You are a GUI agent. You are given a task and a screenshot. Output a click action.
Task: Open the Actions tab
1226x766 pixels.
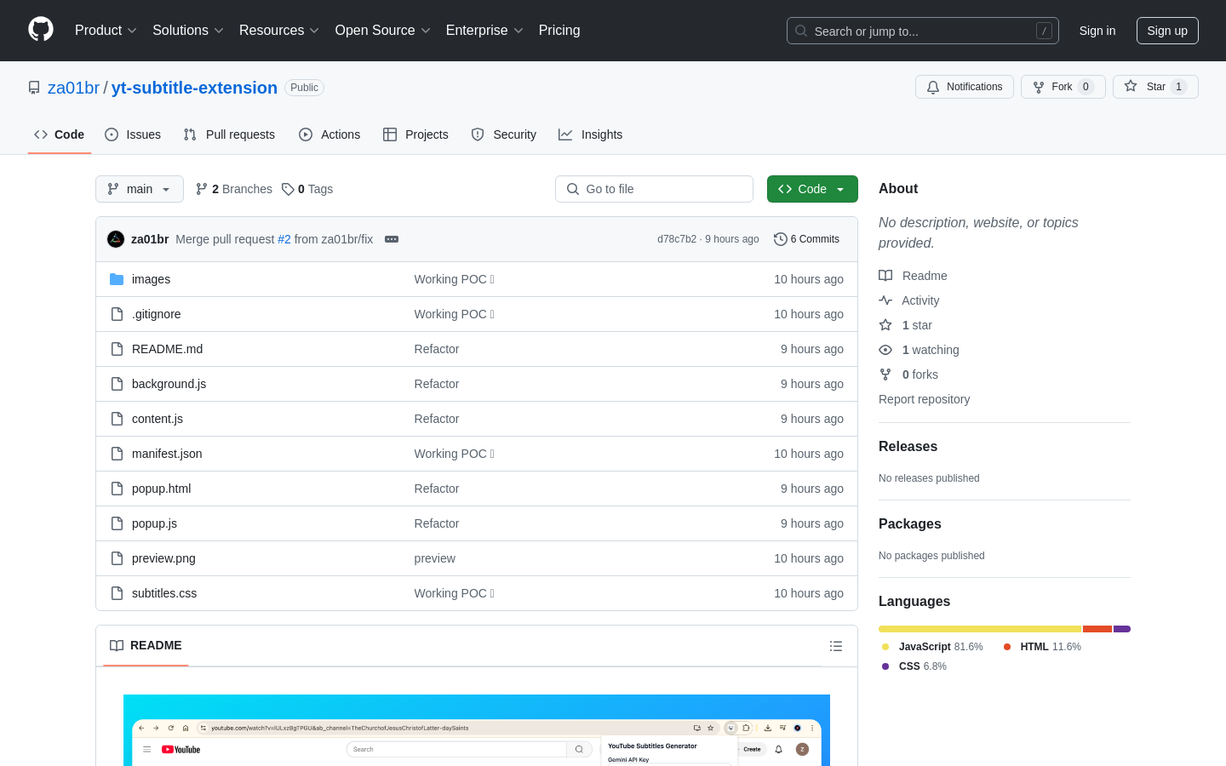tap(329, 134)
